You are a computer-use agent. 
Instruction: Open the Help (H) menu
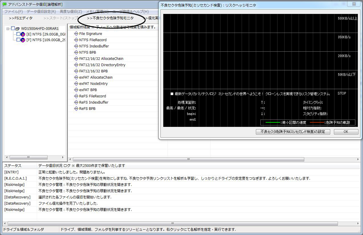(131, 11)
